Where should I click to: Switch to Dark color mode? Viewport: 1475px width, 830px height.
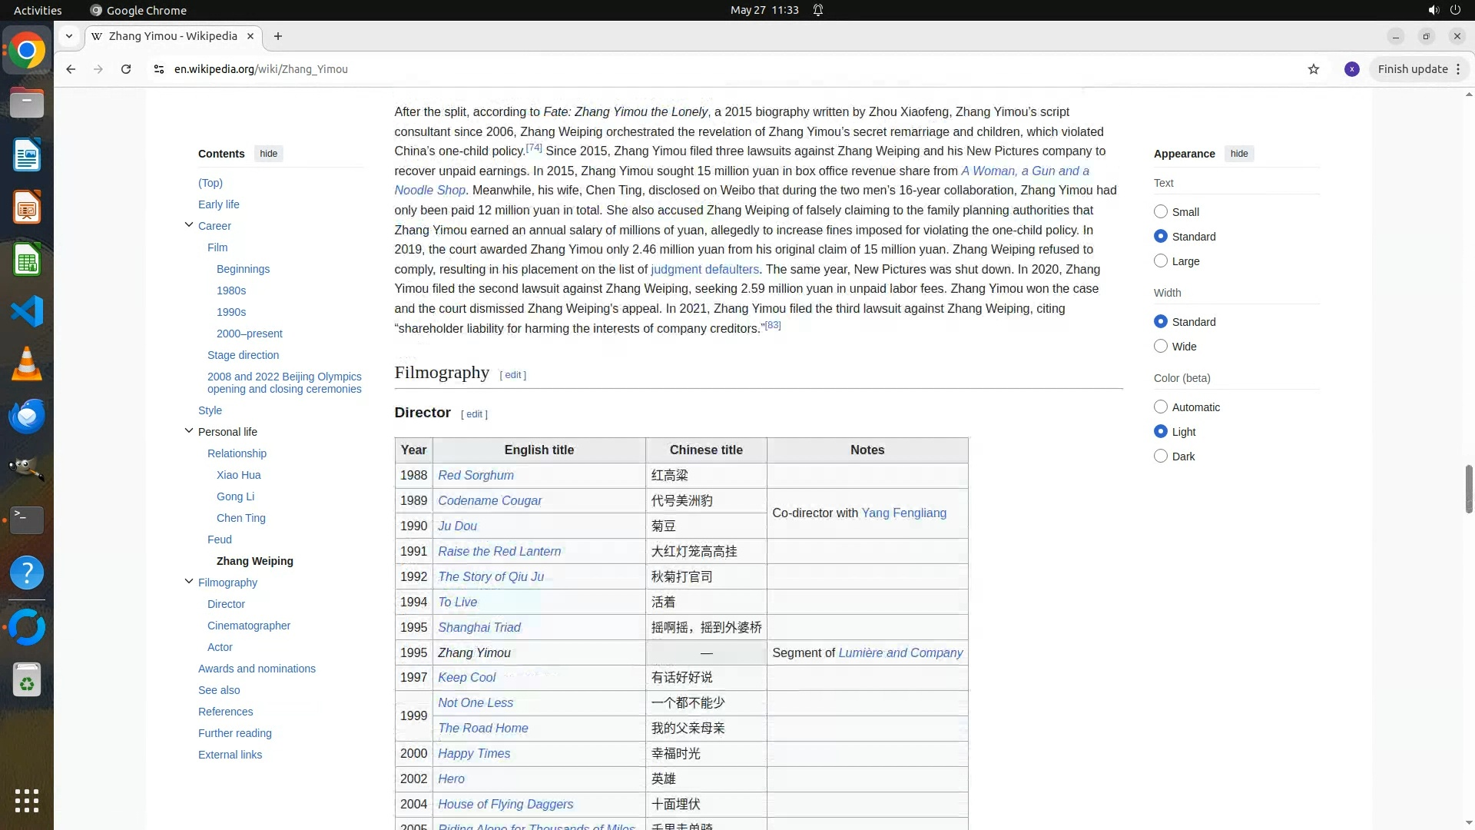[1161, 456]
